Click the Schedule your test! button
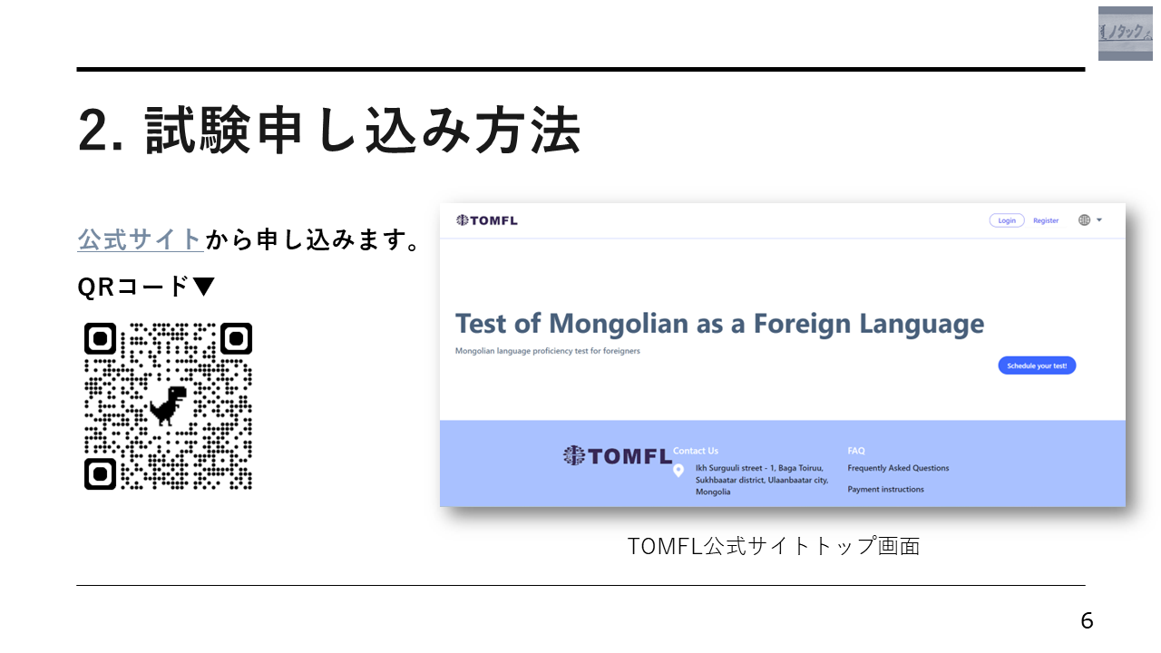Screen dimensions: 1161x653 1037,365
